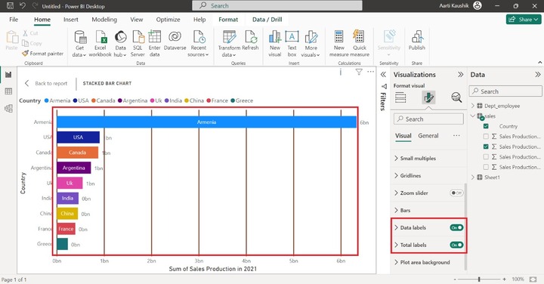Expand the Filters pane
The image size is (544, 284).
pos(383,75)
